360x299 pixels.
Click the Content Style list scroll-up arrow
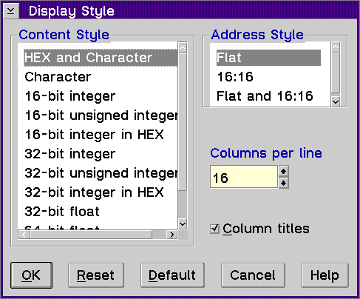[183, 47]
